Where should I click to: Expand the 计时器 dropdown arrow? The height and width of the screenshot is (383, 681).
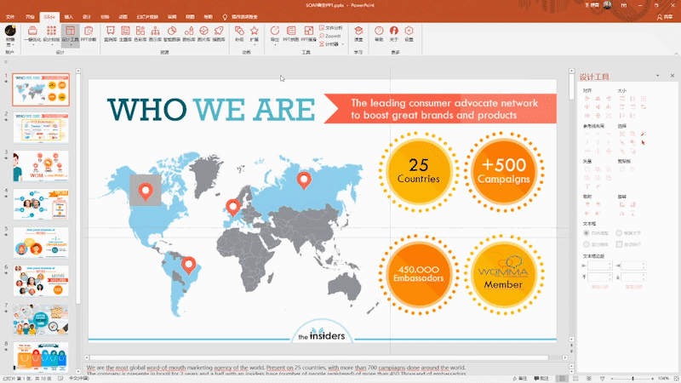pos(343,44)
